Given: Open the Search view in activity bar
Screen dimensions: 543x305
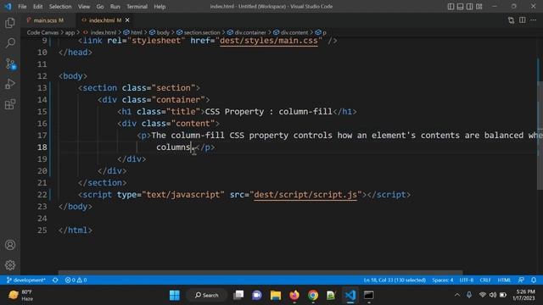Looking at the screenshot, I should point(10,43).
